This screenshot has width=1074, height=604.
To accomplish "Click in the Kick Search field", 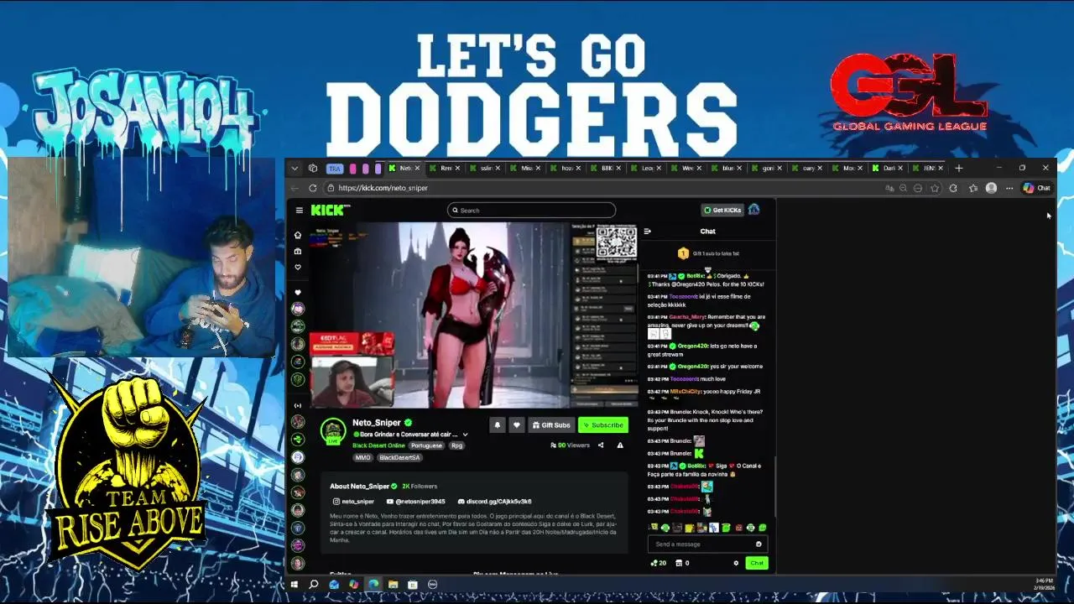I will [531, 211].
